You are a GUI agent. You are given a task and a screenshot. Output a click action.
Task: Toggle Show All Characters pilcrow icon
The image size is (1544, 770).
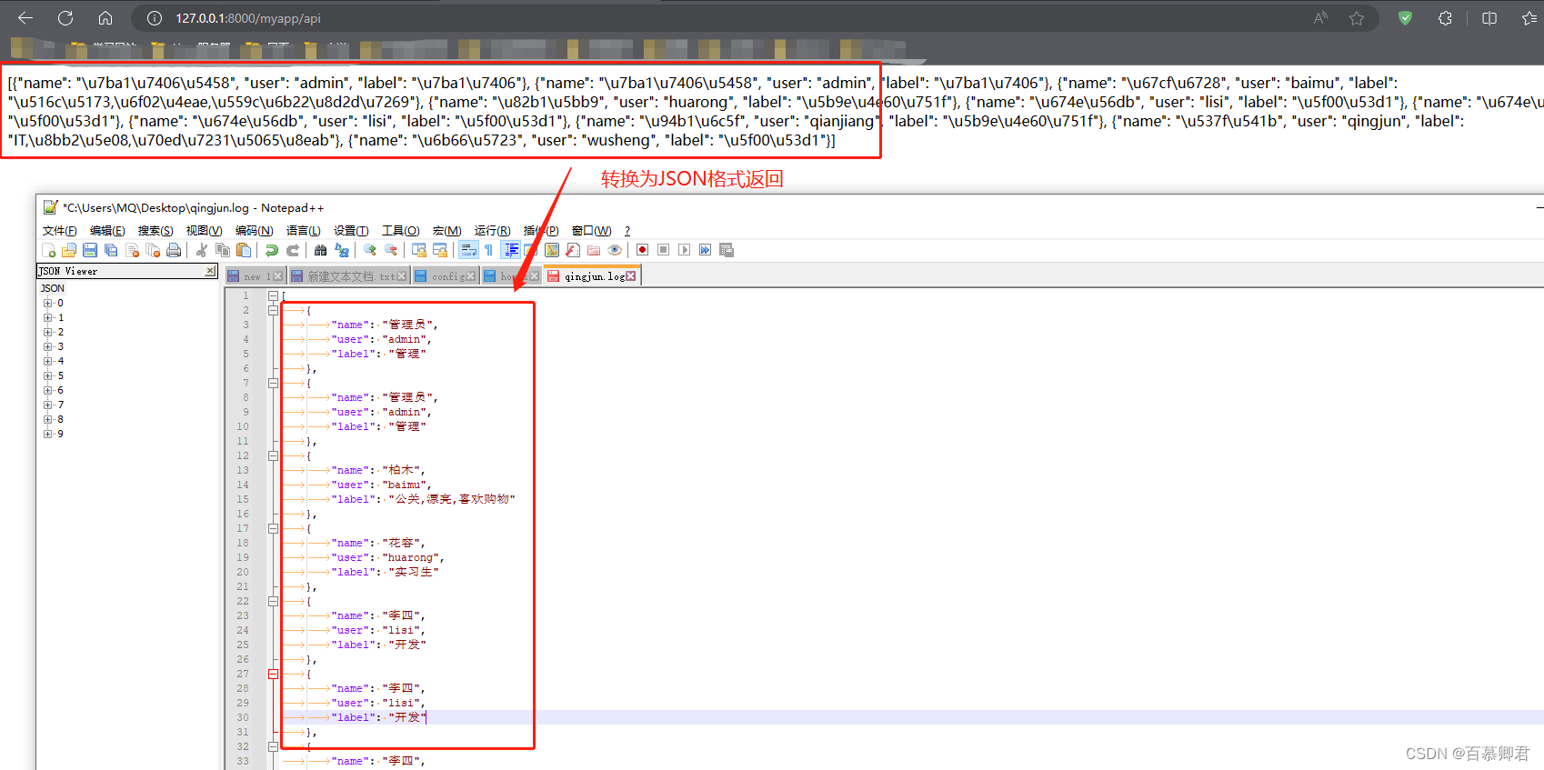[488, 250]
